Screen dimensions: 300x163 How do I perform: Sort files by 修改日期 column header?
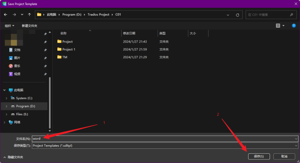[x=129, y=33]
